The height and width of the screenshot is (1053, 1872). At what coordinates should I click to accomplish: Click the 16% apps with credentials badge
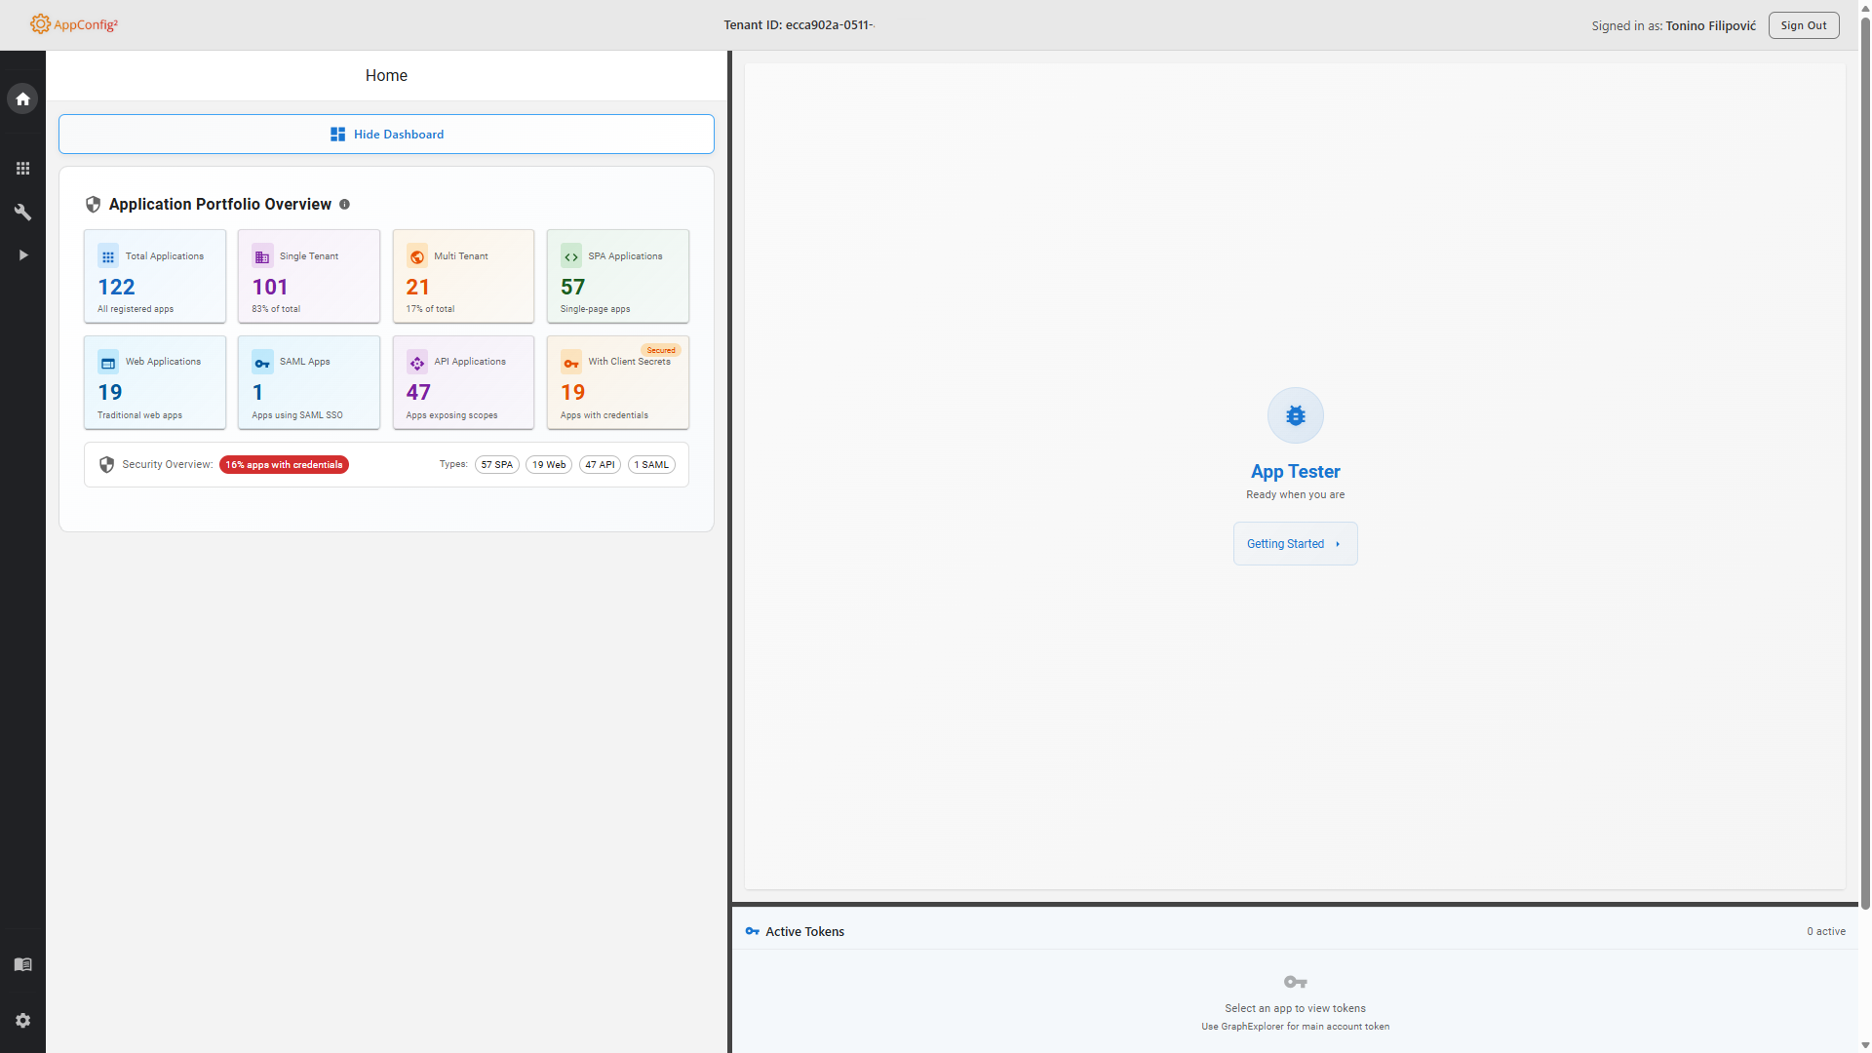click(284, 465)
